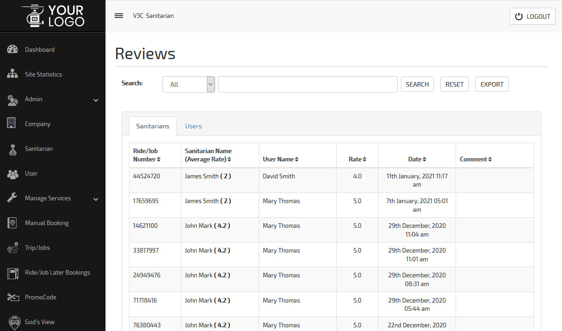This screenshot has height=331, width=562.
Task: Click date 29th December, 2020 05:44 am
Action: click(x=417, y=304)
